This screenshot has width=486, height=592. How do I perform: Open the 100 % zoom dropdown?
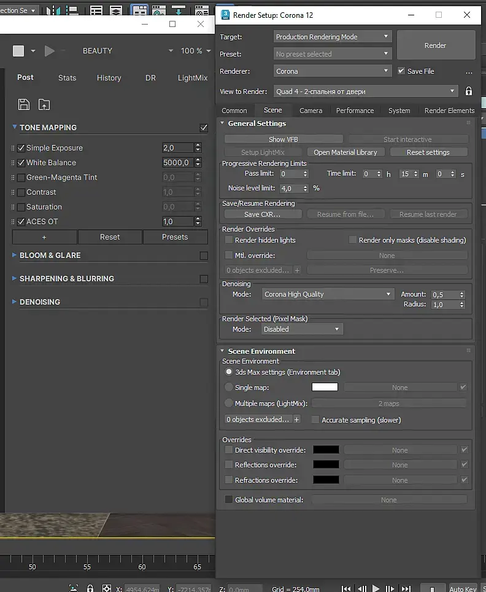pyautogui.click(x=196, y=50)
